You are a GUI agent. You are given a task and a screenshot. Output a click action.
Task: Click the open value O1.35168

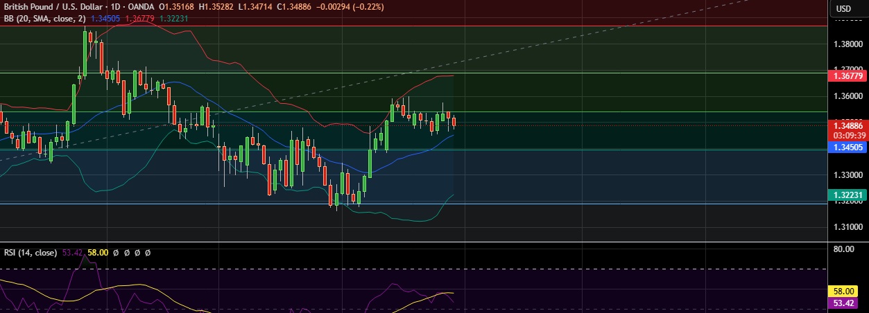(175, 7)
